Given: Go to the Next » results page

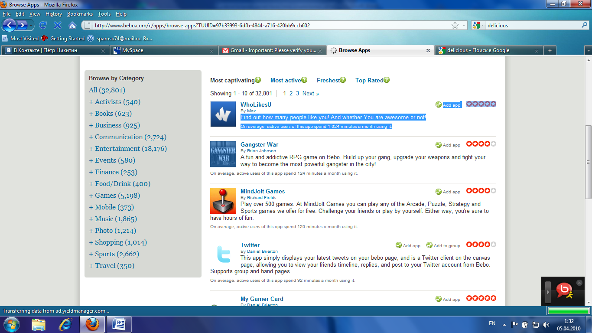Looking at the screenshot, I should coord(311,93).
